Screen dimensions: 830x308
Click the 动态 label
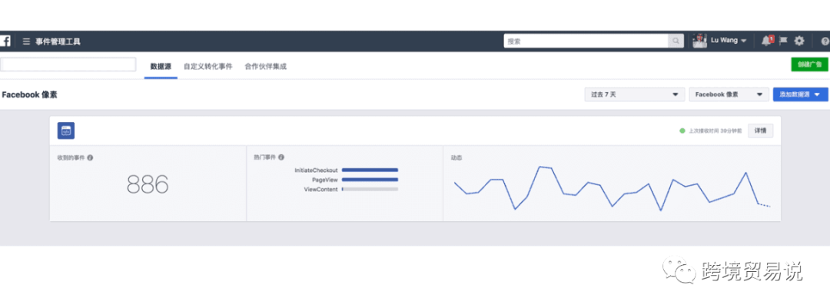tap(456, 157)
